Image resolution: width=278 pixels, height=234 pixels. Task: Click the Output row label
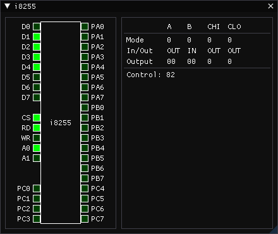(140, 61)
